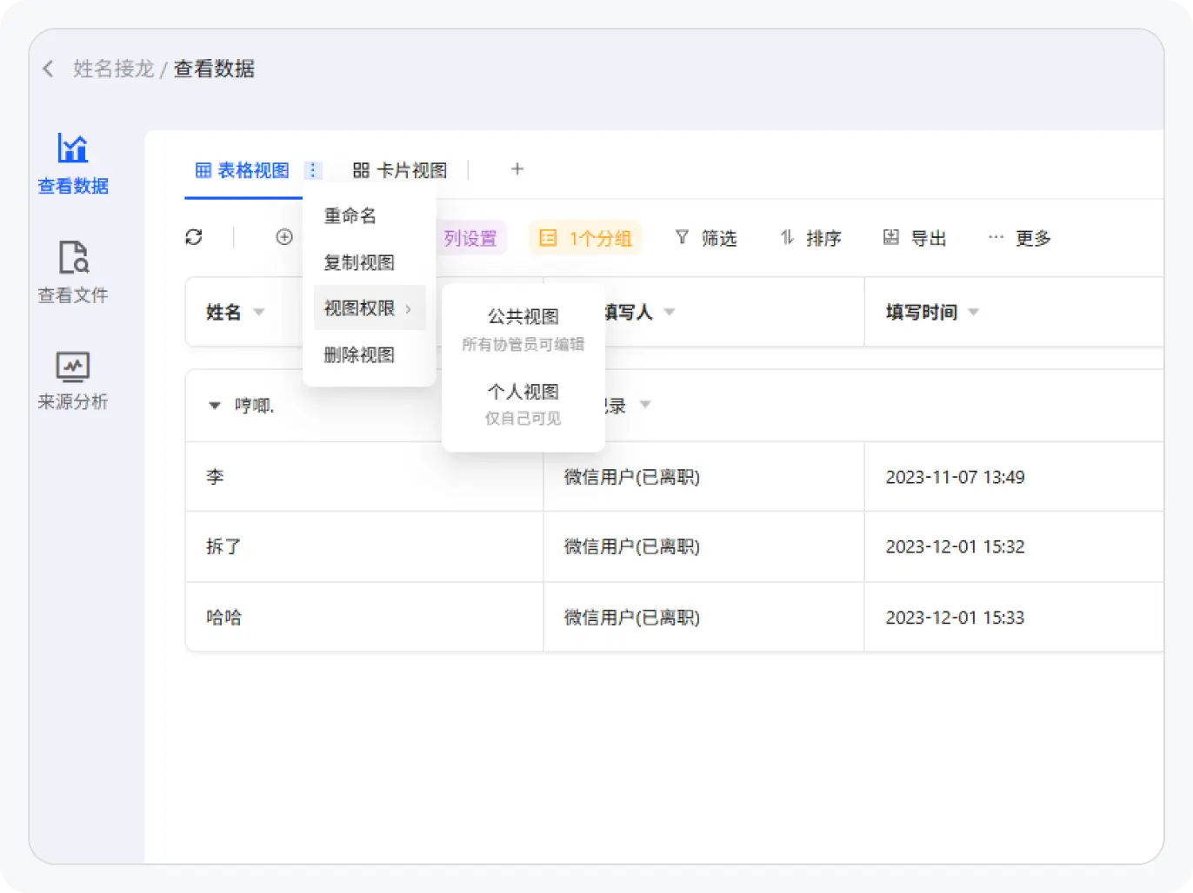Open the group record-count dropdown arrow

(x=645, y=404)
